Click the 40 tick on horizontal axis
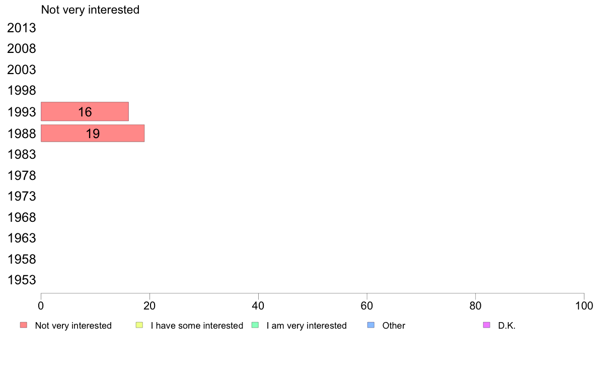This screenshot has width=598, height=371. 258,305
